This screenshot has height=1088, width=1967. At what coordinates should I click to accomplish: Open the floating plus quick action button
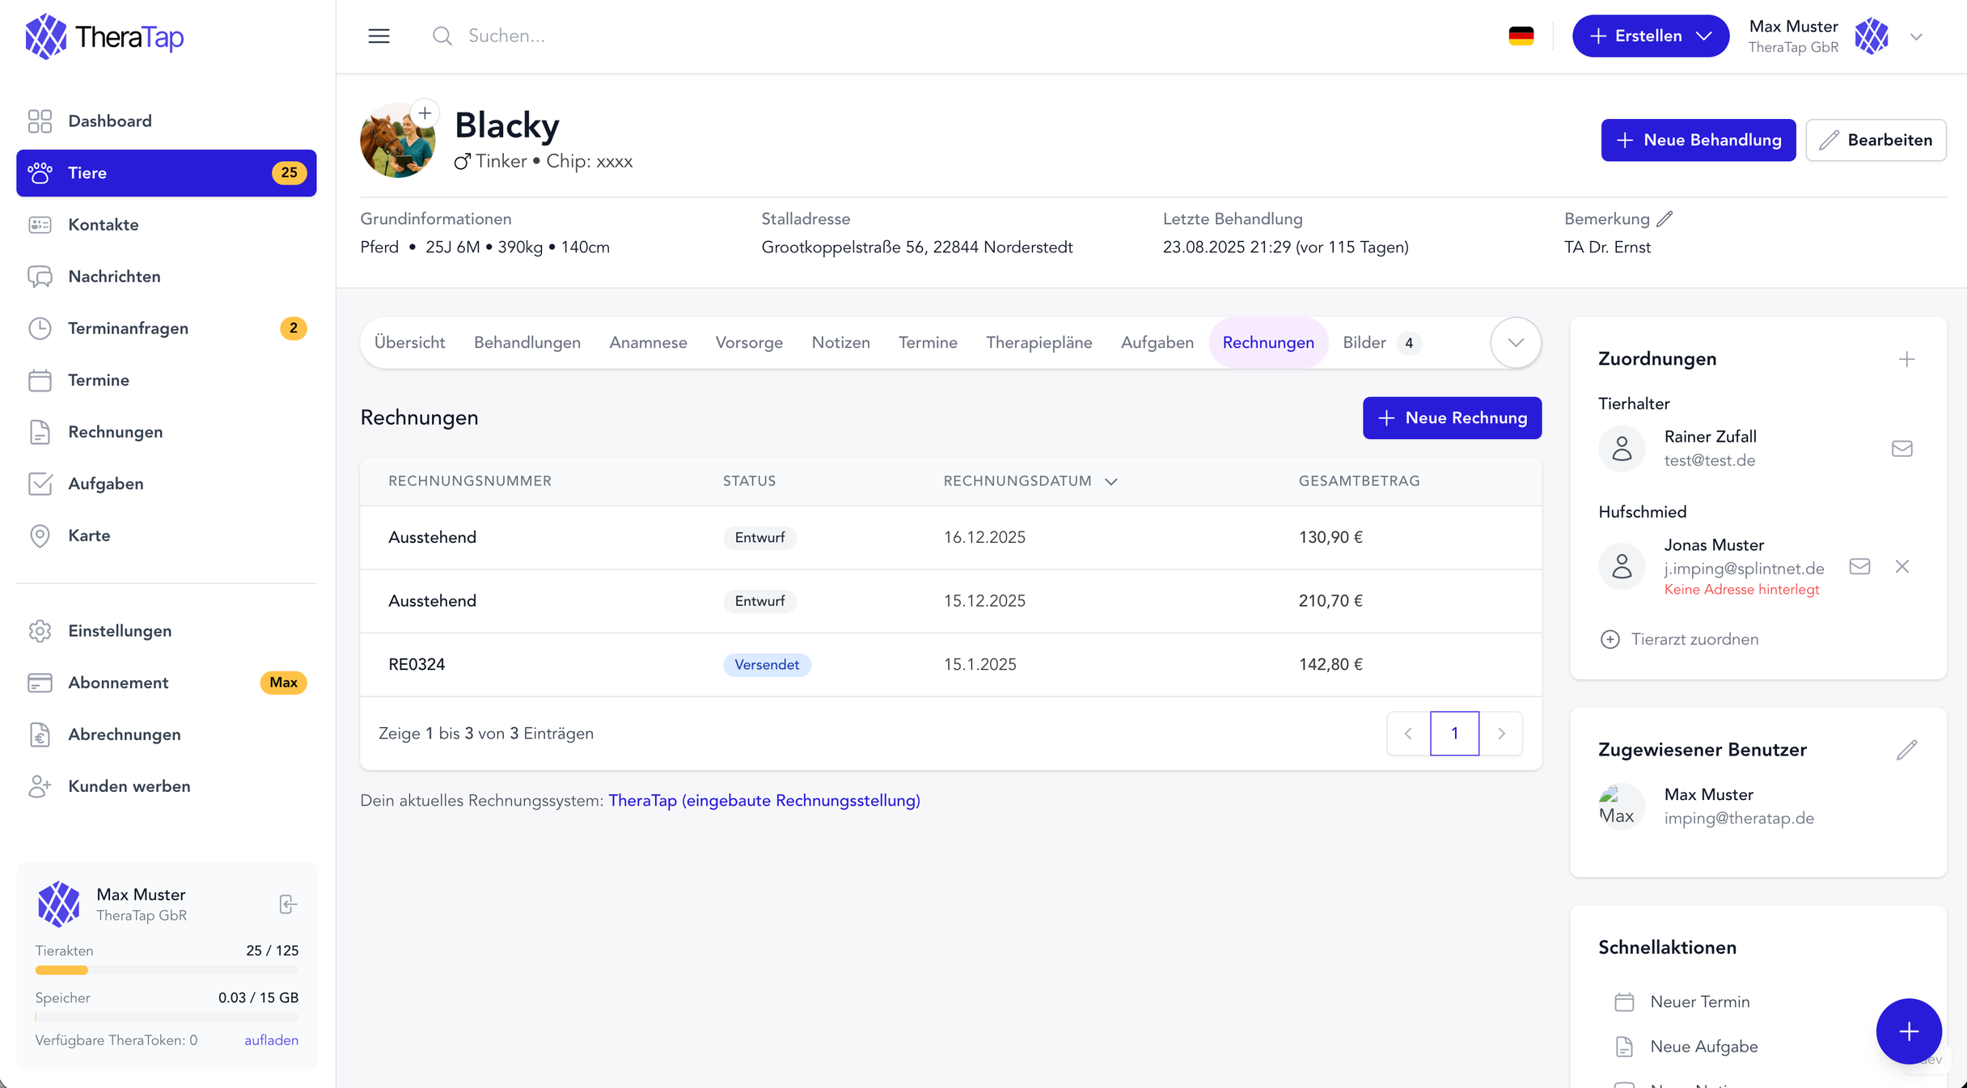(1909, 1031)
